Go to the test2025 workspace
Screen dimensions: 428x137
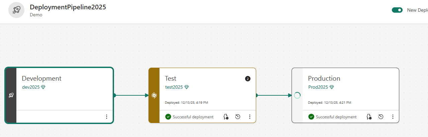coord(174,87)
